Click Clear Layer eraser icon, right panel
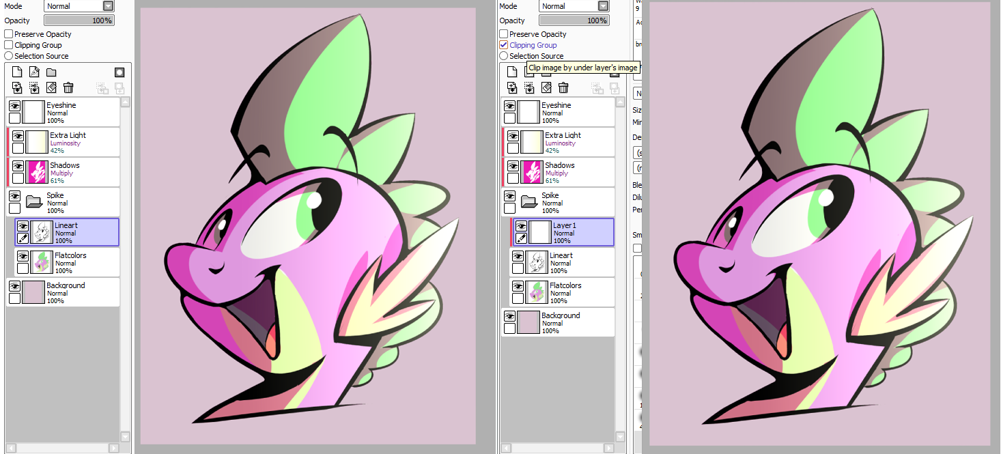Viewport: 1001px width, 454px height. [x=546, y=87]
